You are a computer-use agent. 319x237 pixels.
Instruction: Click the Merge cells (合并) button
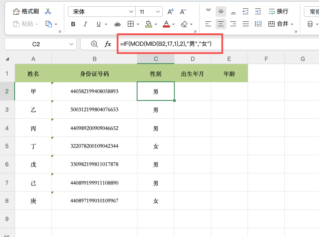[278, 24]
